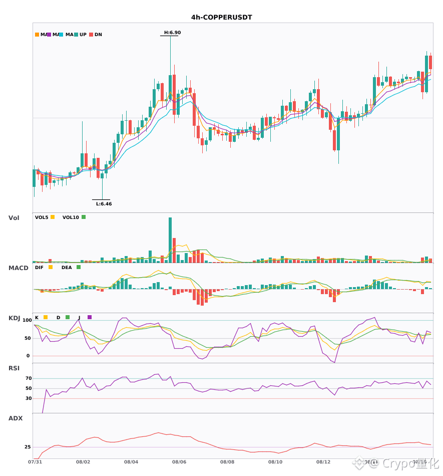Click the green VOL10 legend swatch
Screen dimensions: 443x476
(x=84, y=217)
